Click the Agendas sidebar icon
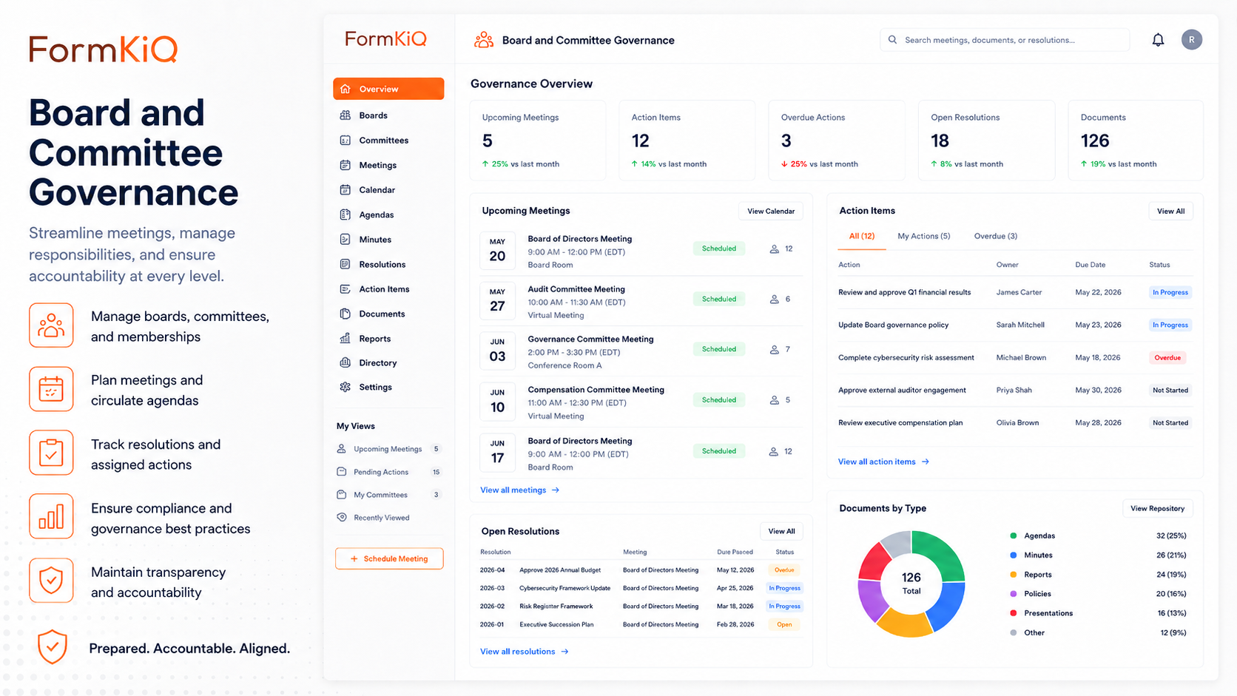Image resolution: width=1237 pixels, height=696 pixels. [x=345, y=214]
